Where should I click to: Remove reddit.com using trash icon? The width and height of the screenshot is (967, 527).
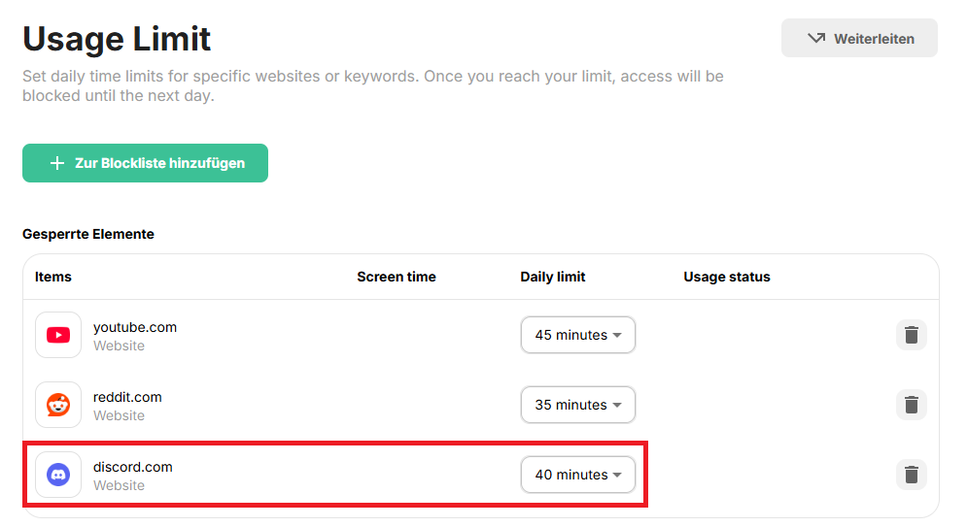coord(911,405)
